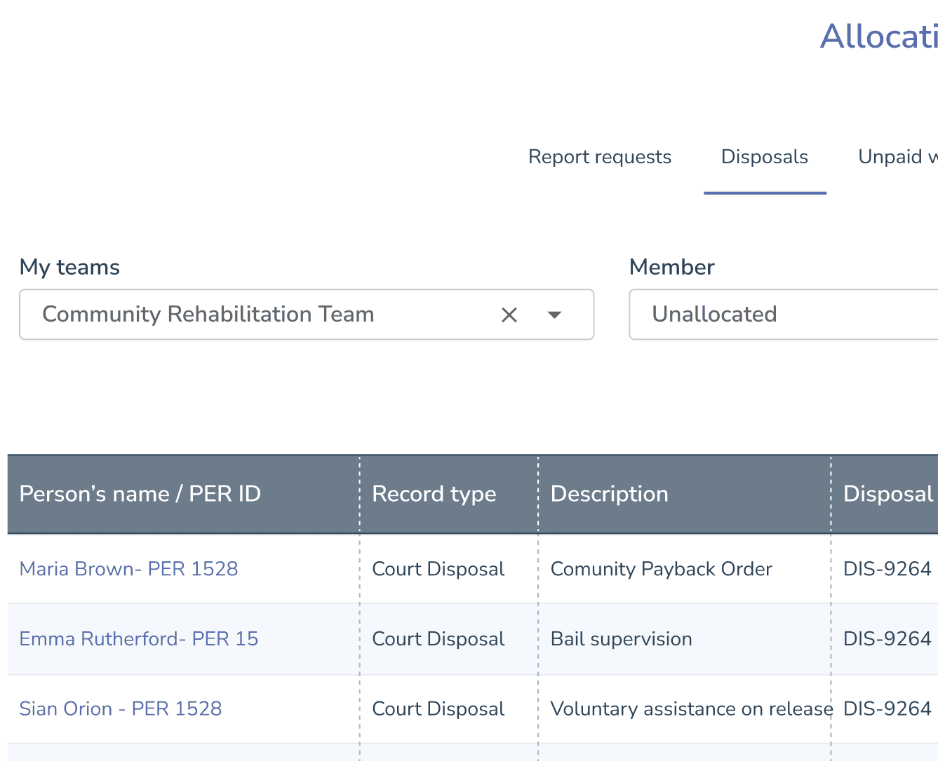The image size is (938, 761).
Task: Open Emma Rutherford PER 15 record
Action: pyautogui.click(x=138, y=639)
